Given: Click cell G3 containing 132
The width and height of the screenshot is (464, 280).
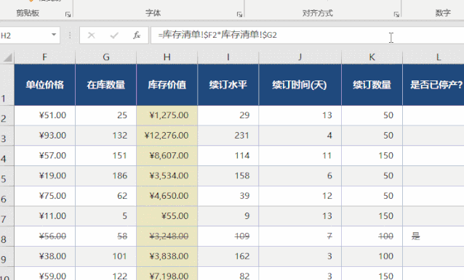Looking at the screenshot, I should click(x=105, y=136).
